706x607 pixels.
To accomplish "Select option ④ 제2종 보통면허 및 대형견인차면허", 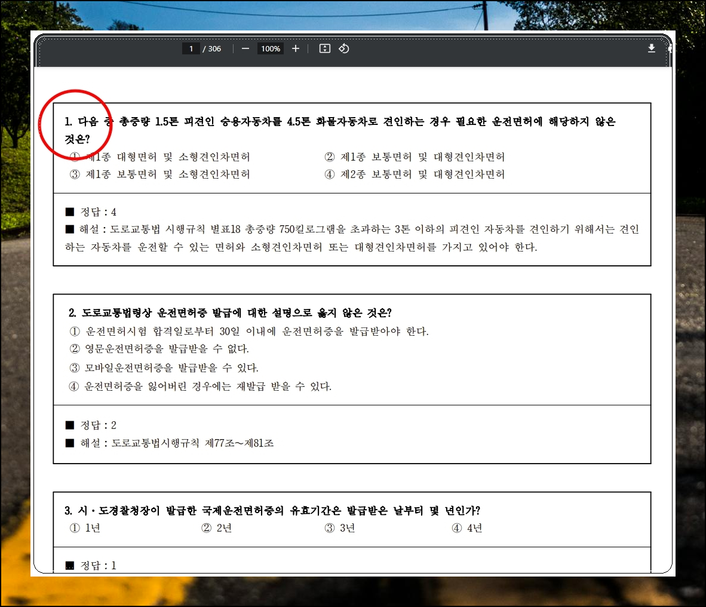I will click(x=415, y=174).
